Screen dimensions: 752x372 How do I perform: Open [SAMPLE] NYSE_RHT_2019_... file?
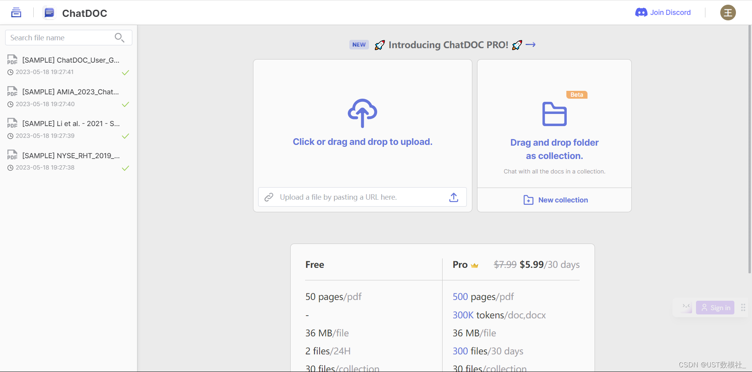71,155
